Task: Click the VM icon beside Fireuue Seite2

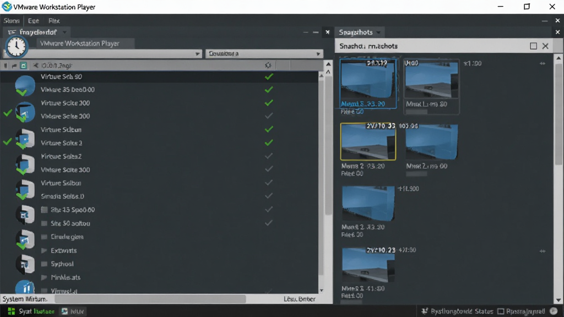Action: point(25,164)
